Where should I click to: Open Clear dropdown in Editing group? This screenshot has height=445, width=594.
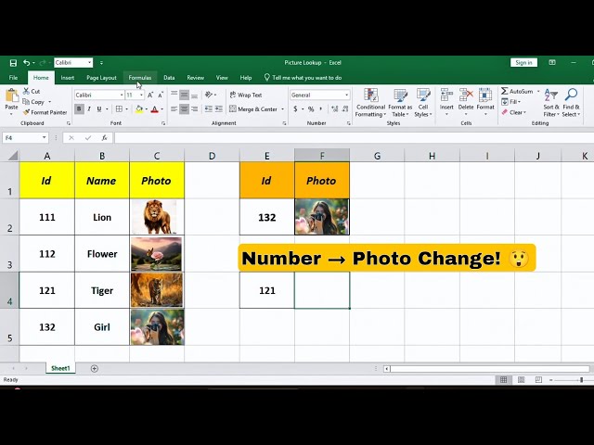click(513, 112)
